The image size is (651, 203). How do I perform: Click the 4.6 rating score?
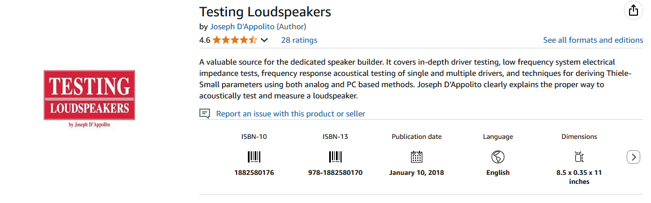coord(205,40)
